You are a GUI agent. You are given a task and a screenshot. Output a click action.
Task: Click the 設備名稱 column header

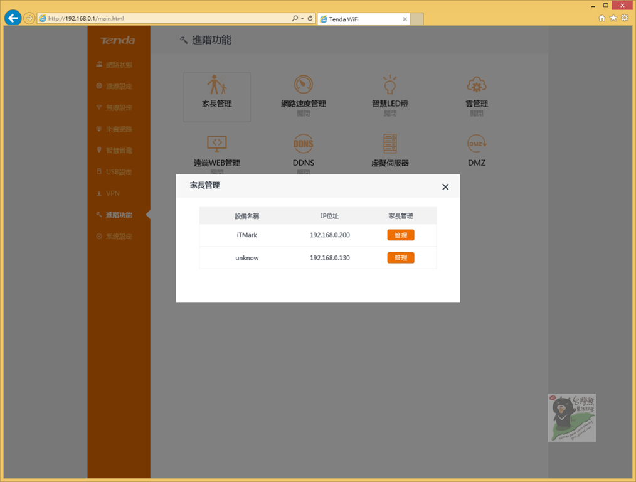click(x=246, y=216)
